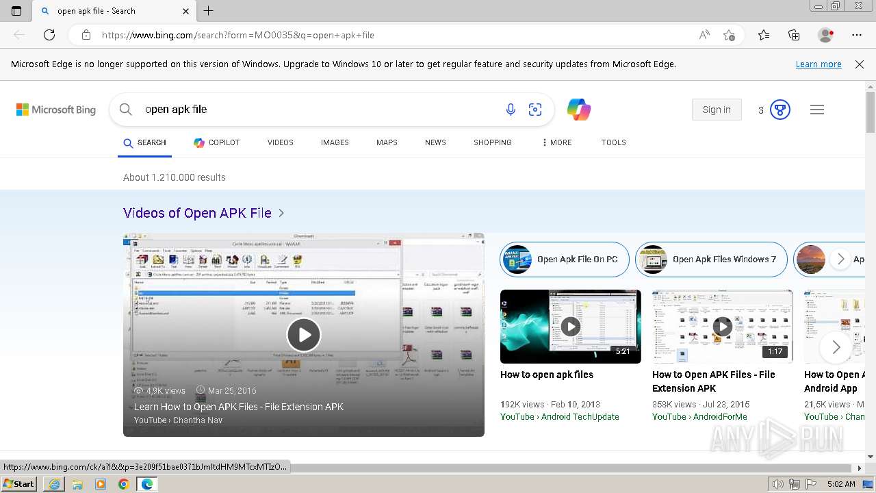Open the TOOLS options

coord(614,142)
